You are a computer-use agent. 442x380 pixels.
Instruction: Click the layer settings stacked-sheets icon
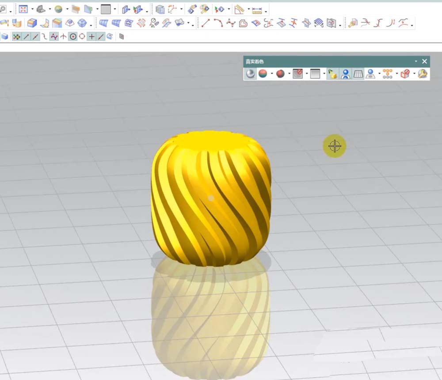point(160,10)
